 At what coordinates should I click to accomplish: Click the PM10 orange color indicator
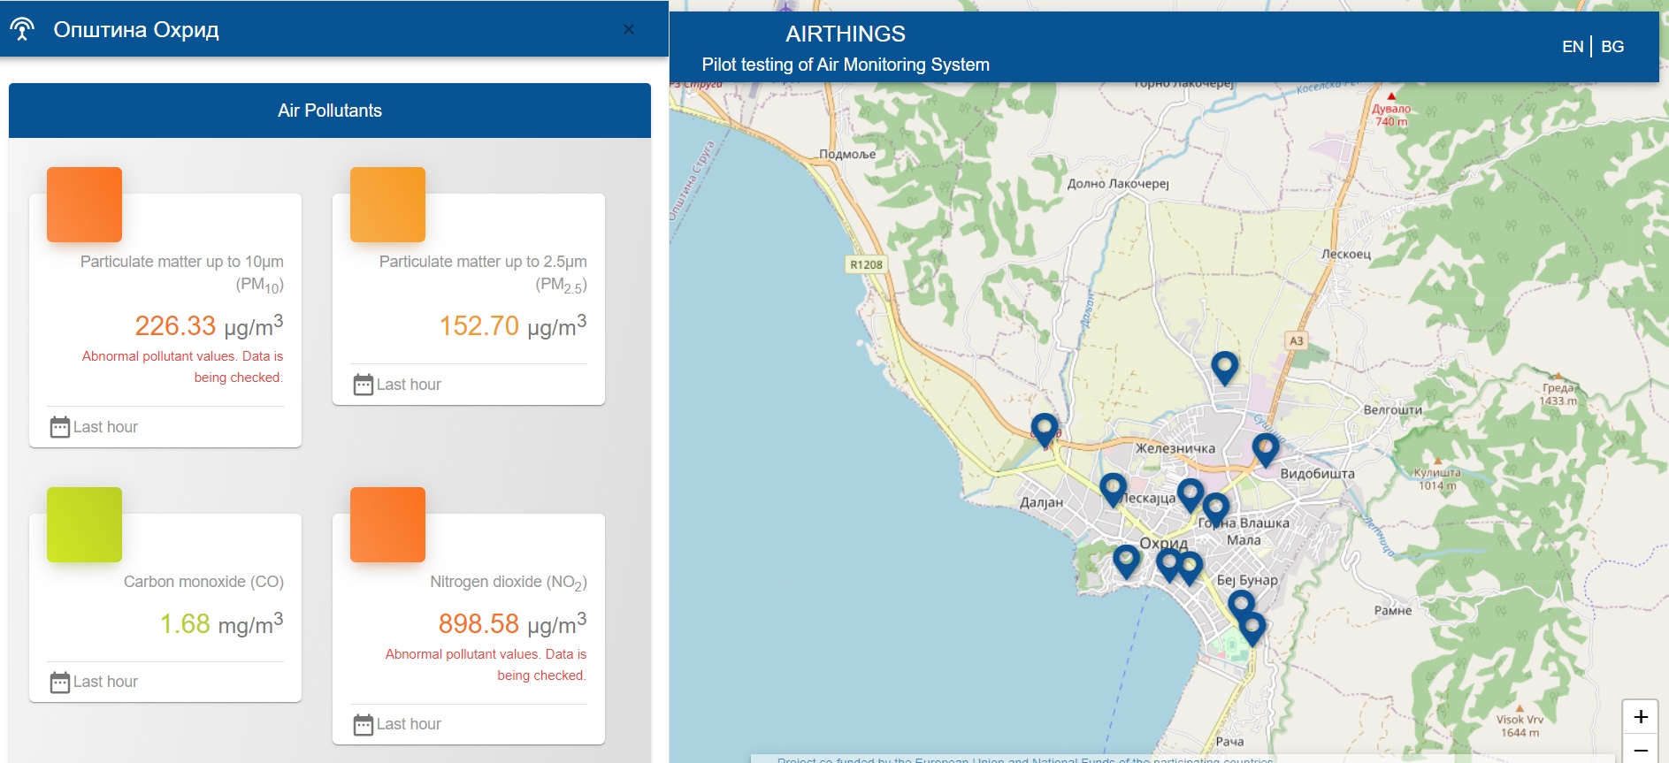click(84, 204)
